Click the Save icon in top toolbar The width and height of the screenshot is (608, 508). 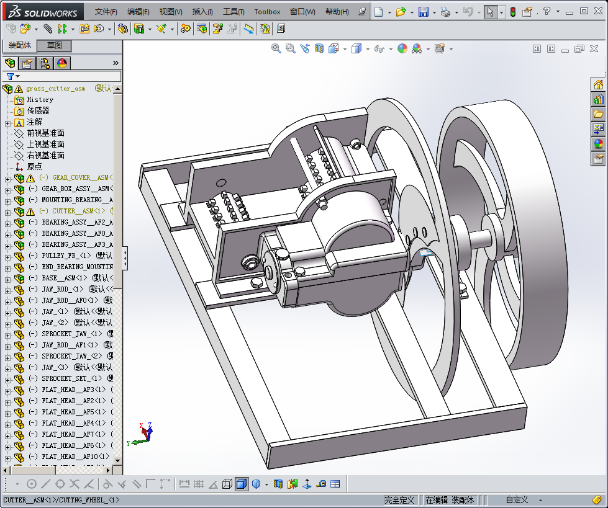point(423,12)
